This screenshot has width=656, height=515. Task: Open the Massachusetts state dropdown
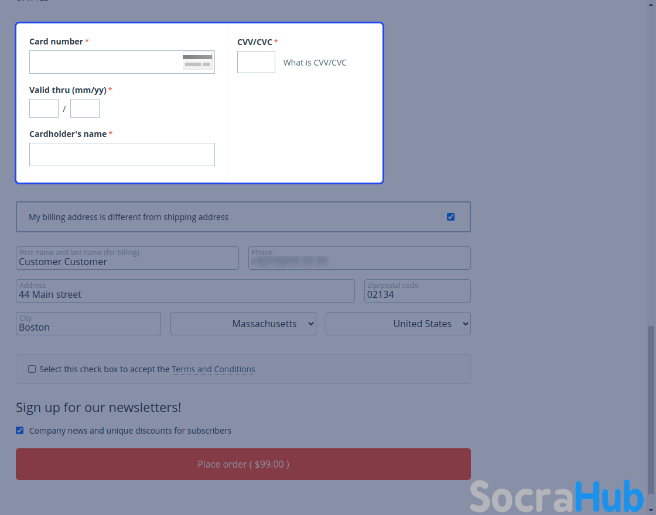pyautogui.click(x=243, y=324)
